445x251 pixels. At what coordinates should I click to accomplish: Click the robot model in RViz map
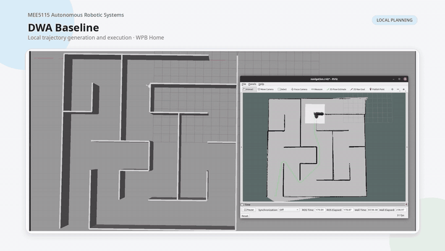tap(318, 114)
